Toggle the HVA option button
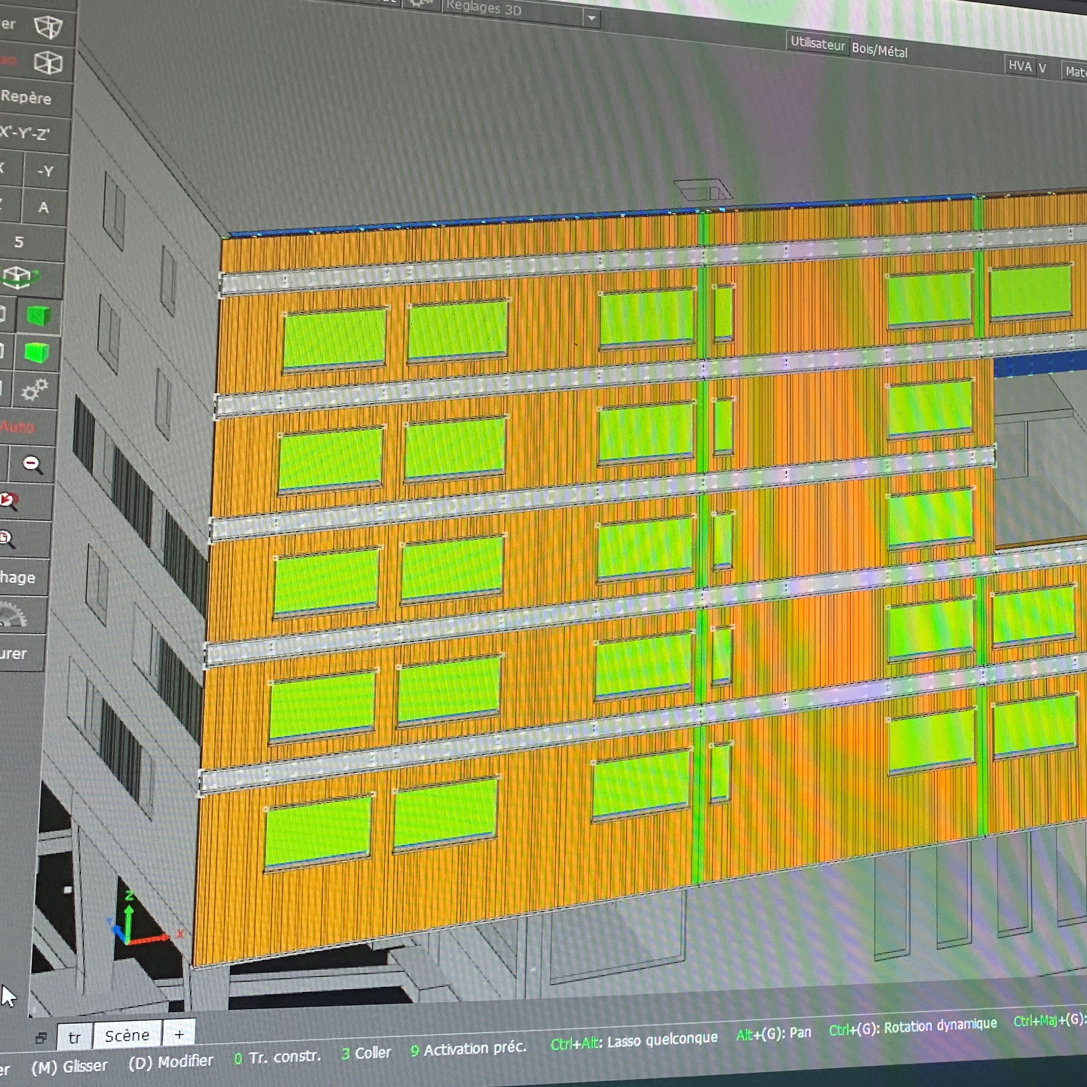This screenshot has width=1087, height=1087. coord(1020,66)
